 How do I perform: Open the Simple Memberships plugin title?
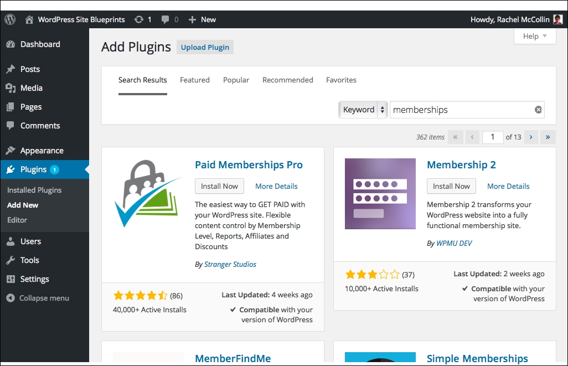(477, 358)
